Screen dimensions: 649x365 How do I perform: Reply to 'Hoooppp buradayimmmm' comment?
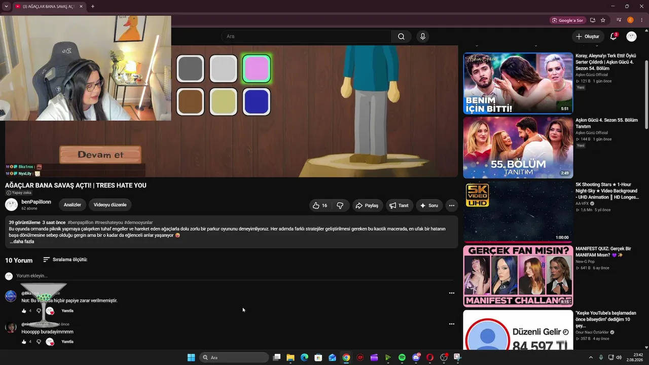[67, 342]
